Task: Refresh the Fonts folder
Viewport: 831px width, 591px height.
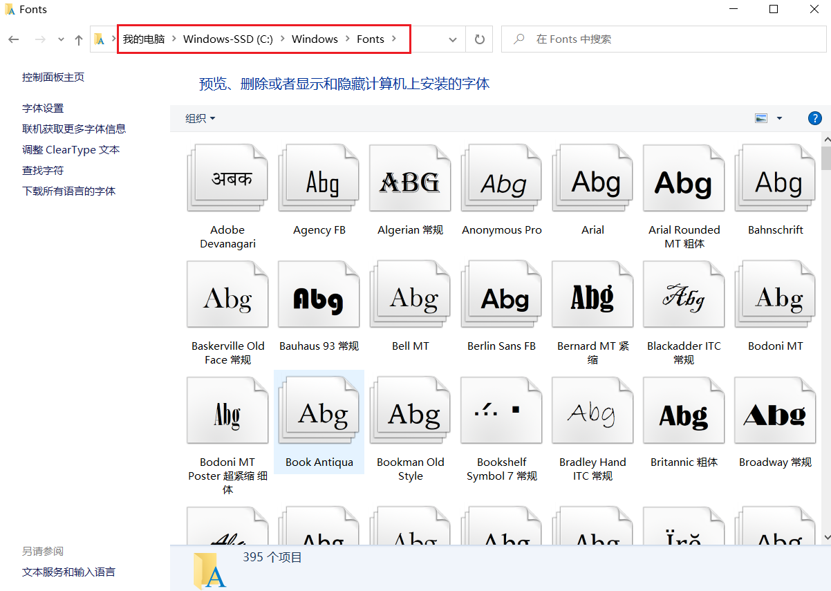Action: pos(479,39)
